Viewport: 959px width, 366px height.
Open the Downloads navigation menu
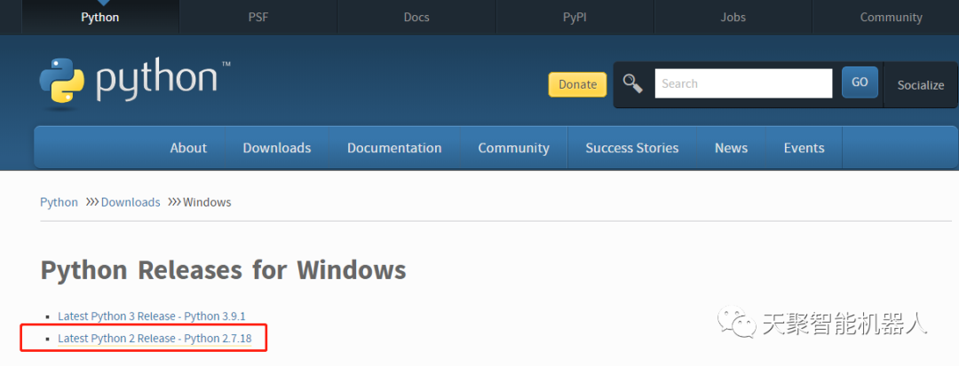click(x=277, y=148)
